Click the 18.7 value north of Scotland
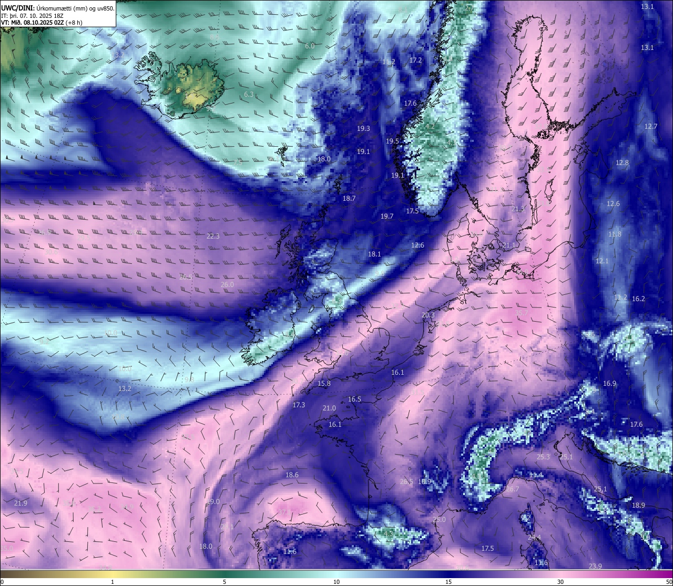This screenshot has width=673, height=586. pos(349,199)
